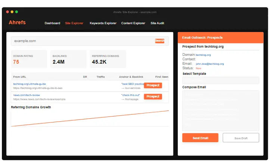
Task: Click the "best SEO practice" anchor link
Action: tap(133, 84)
